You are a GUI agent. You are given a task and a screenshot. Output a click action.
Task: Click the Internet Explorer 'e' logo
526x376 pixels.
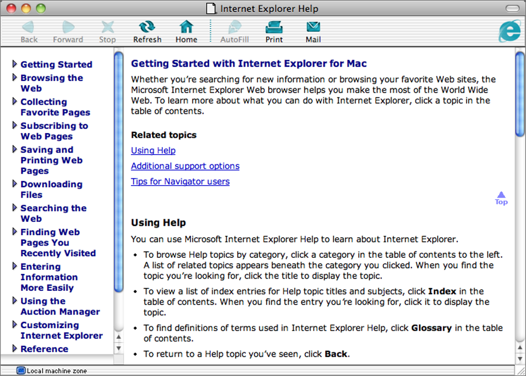pos(510,31)
